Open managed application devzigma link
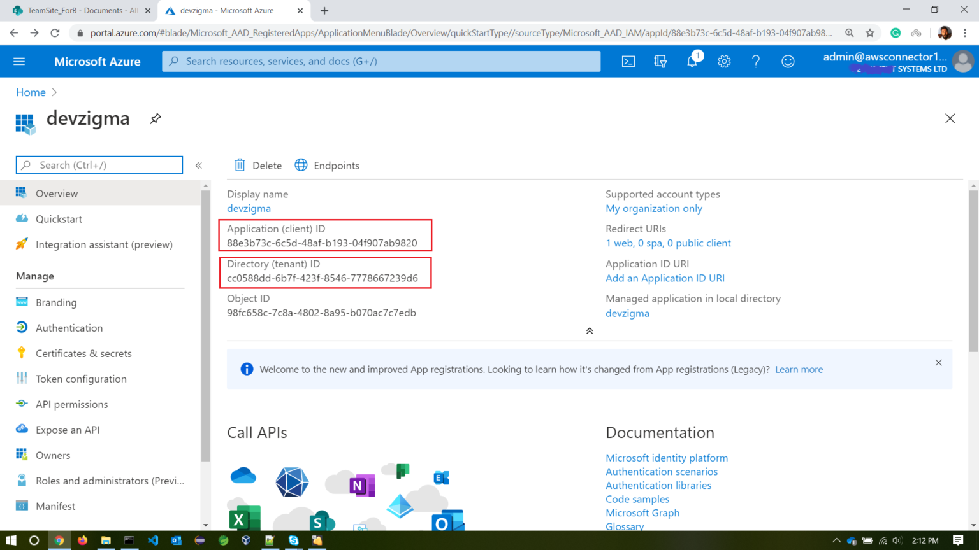Image resolution: width=979 pixels, height=550 pixels. [627, 313]
